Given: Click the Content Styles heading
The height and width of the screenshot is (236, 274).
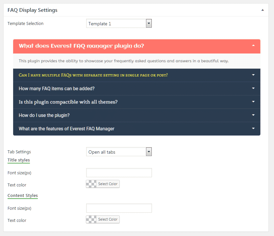Looking at the screenshot, I should (23, 195).
